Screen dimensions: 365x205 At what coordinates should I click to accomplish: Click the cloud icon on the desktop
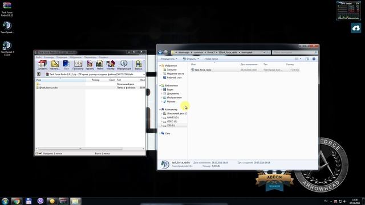click(356, 28)
